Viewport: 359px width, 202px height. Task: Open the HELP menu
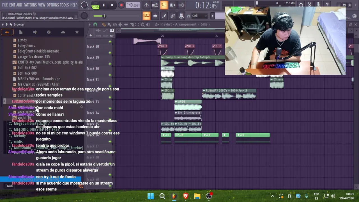coord(74,5)
